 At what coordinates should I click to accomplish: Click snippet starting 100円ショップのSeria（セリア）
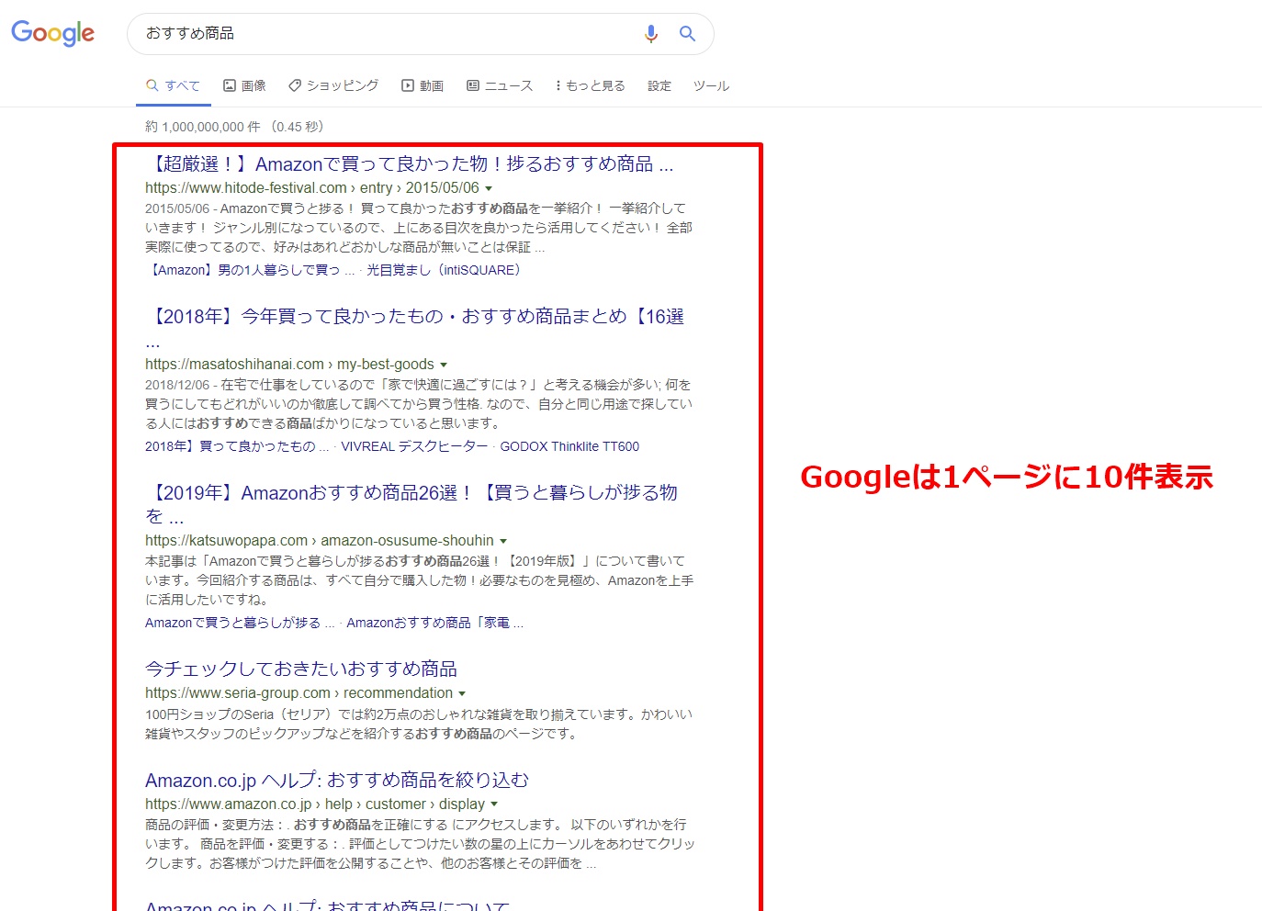[x=419, y=724]
